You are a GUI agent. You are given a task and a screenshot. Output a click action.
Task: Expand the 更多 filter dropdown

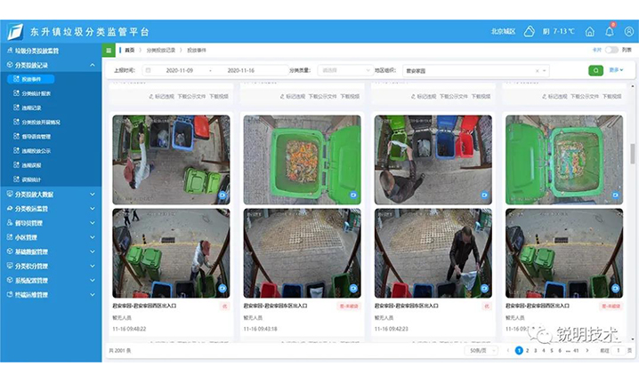pyautogui.click(x=616, y=70)
